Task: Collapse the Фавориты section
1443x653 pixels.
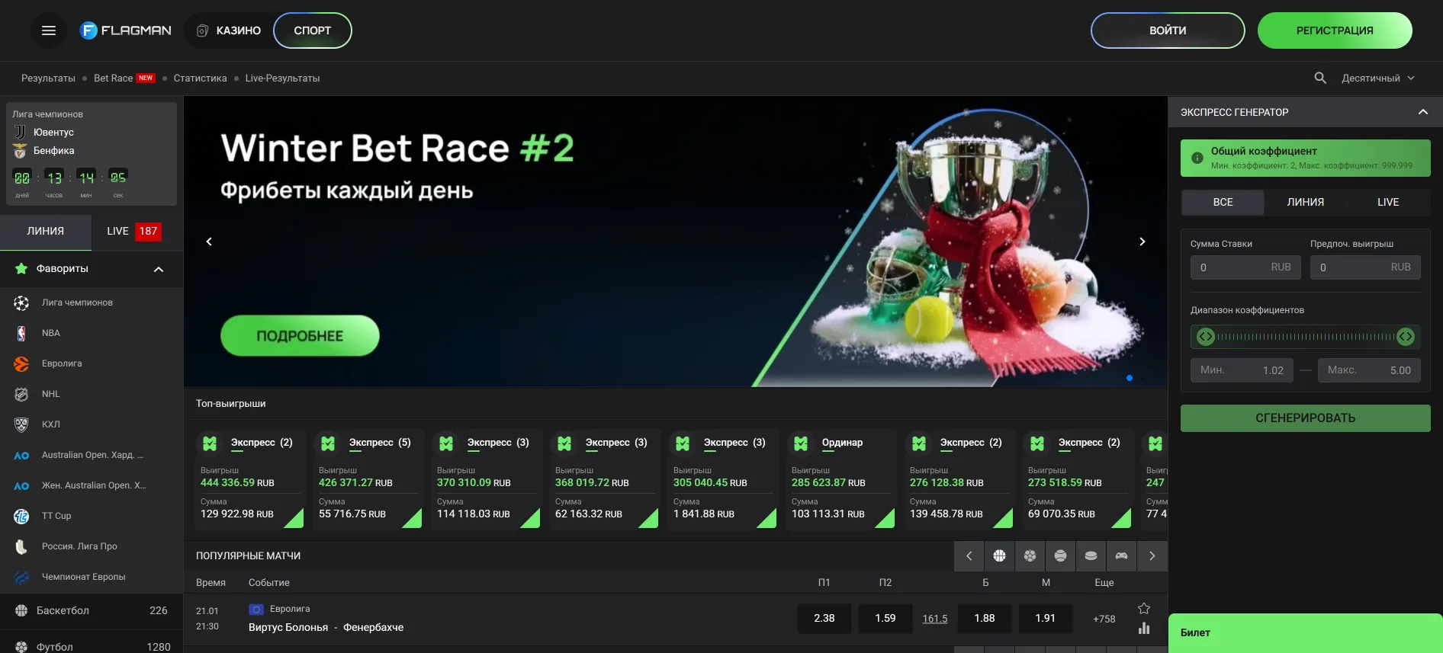Action: 159,269
